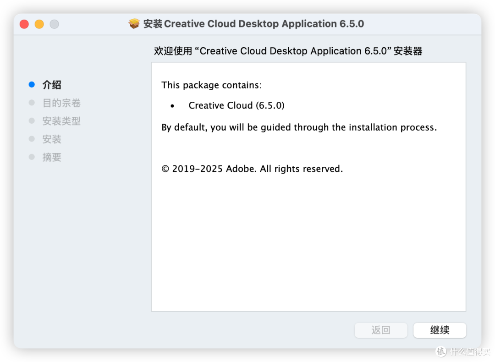Click the disabled grey zoom window button

54,24
